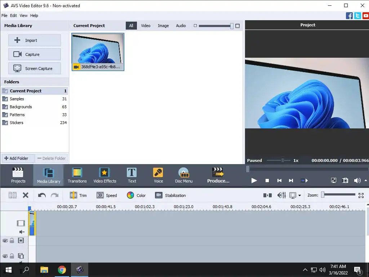Open the Disc Menu tool
Screen dimensions: 369x277
point(184,175)
